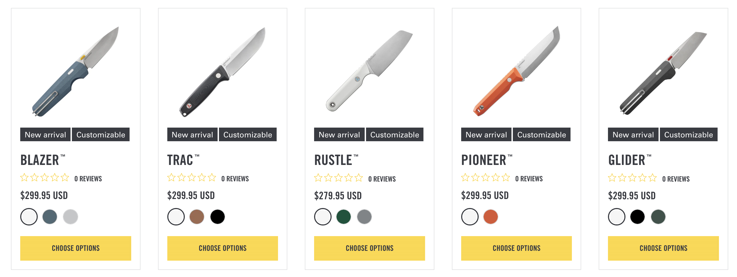Select the blue-gray swatch for Blazer
The width and height of the screenshot is (737, 277).
pos(50,217)
